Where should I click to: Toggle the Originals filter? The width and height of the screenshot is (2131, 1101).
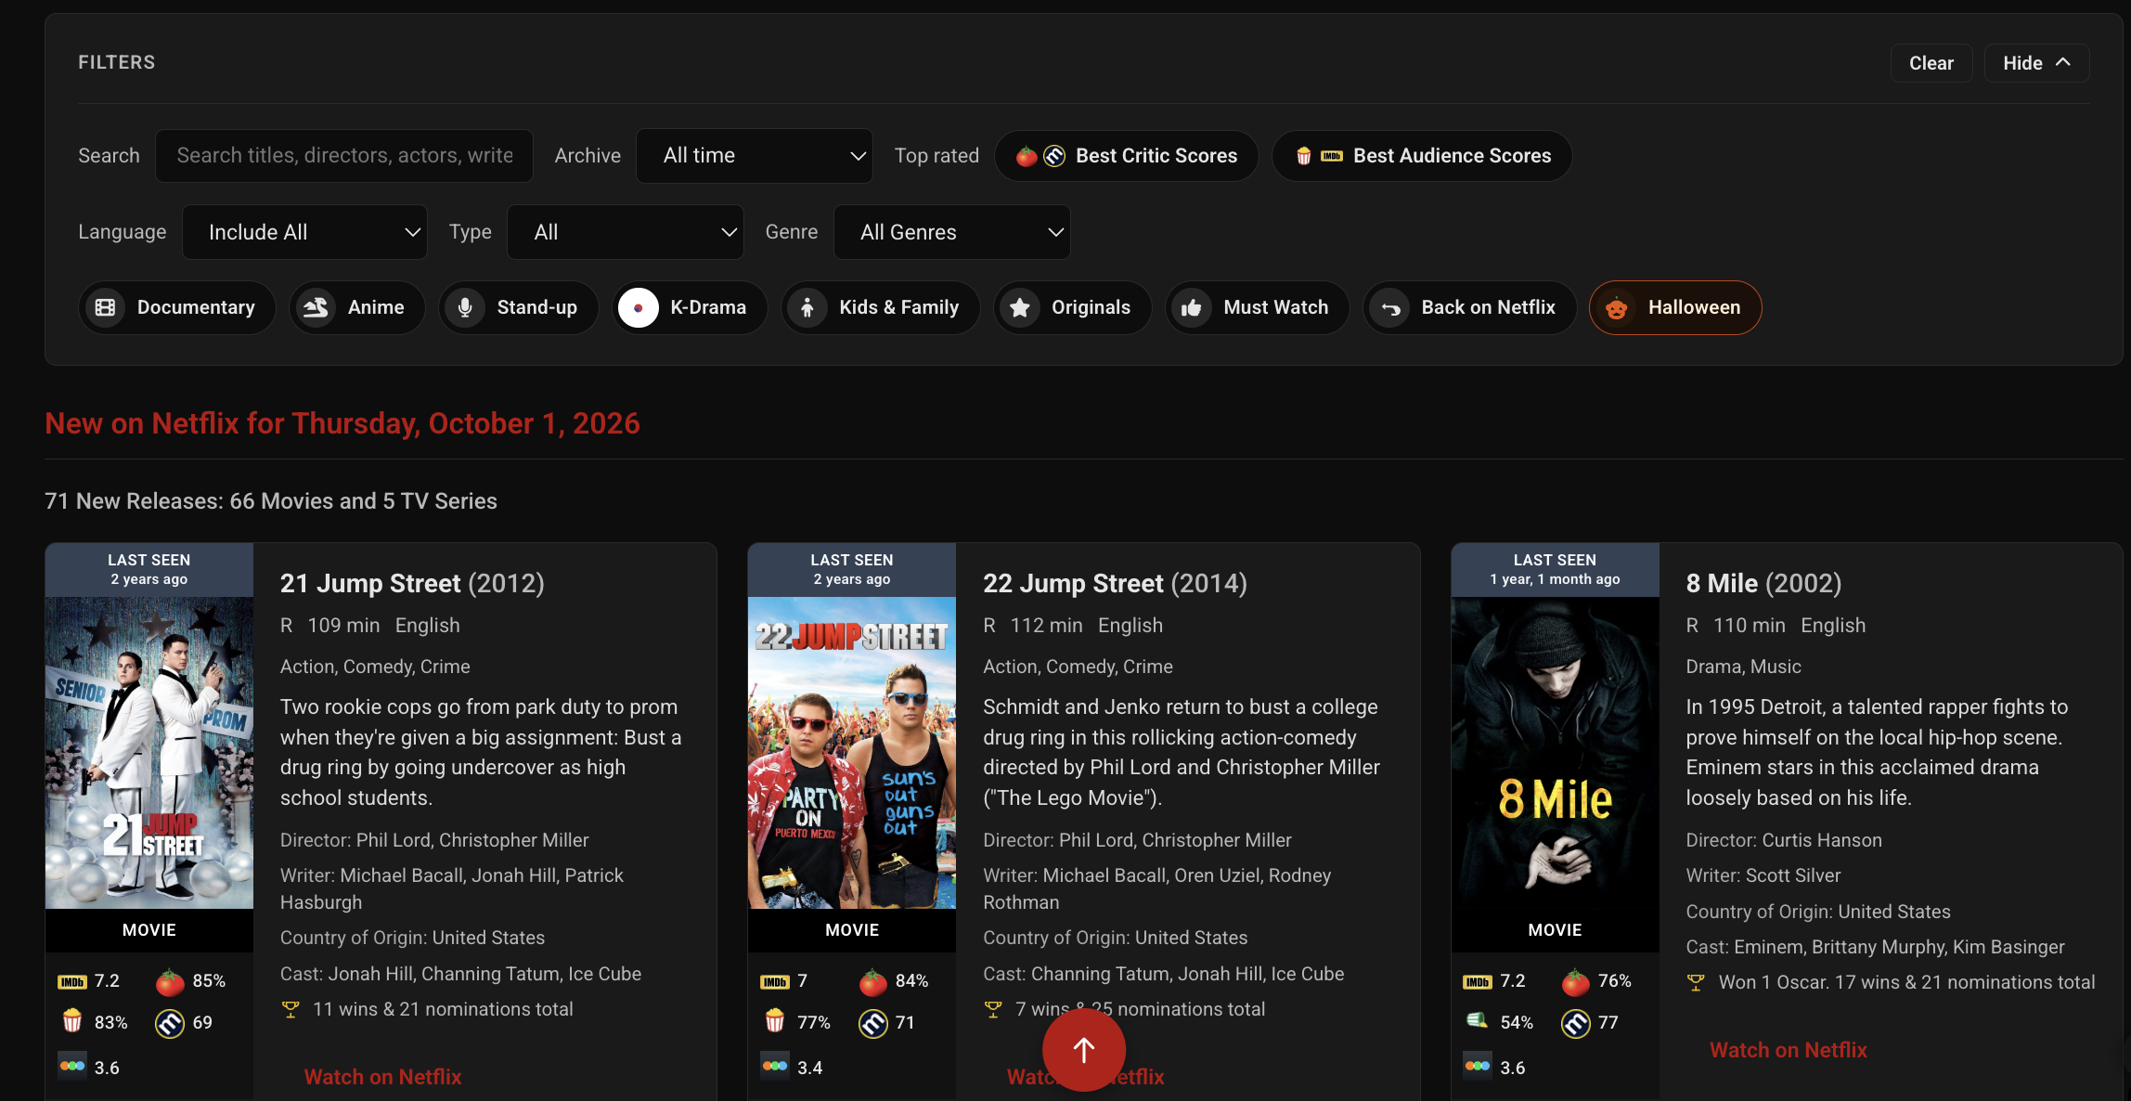click(1073, 307)
